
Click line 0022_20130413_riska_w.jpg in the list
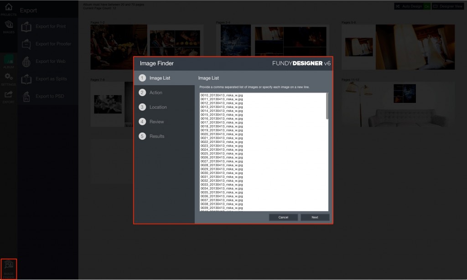[222, 142]
